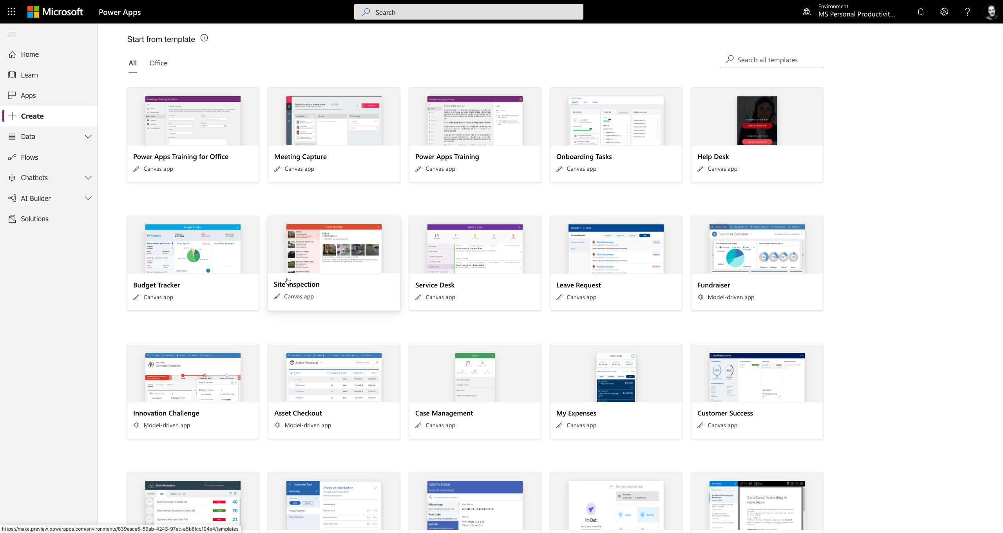The width and height of the screenshot is (1003, 533).
Task: Open the Solutions section
Action: (x=34, y=219)
